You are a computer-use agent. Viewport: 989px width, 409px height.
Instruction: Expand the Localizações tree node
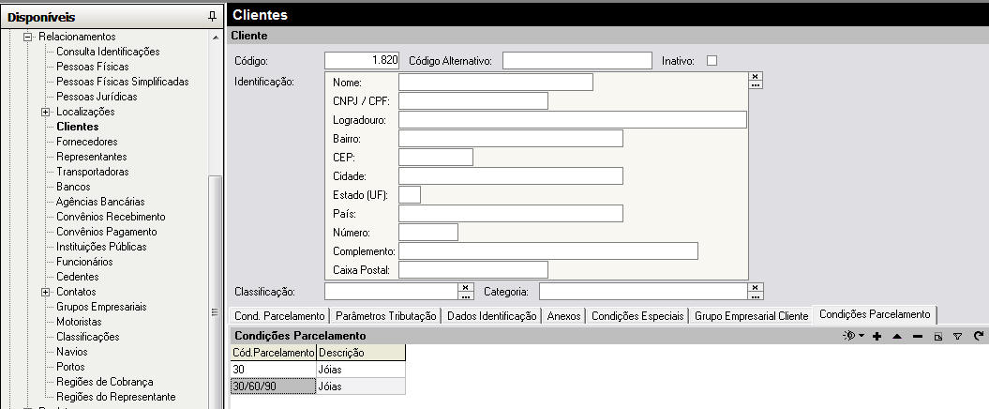(x=45, y=112)
